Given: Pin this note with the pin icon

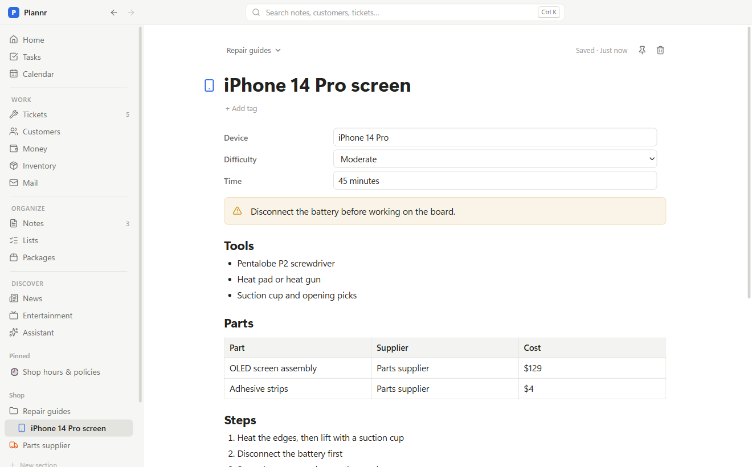Looking at the screenshot, I should 642,50.
